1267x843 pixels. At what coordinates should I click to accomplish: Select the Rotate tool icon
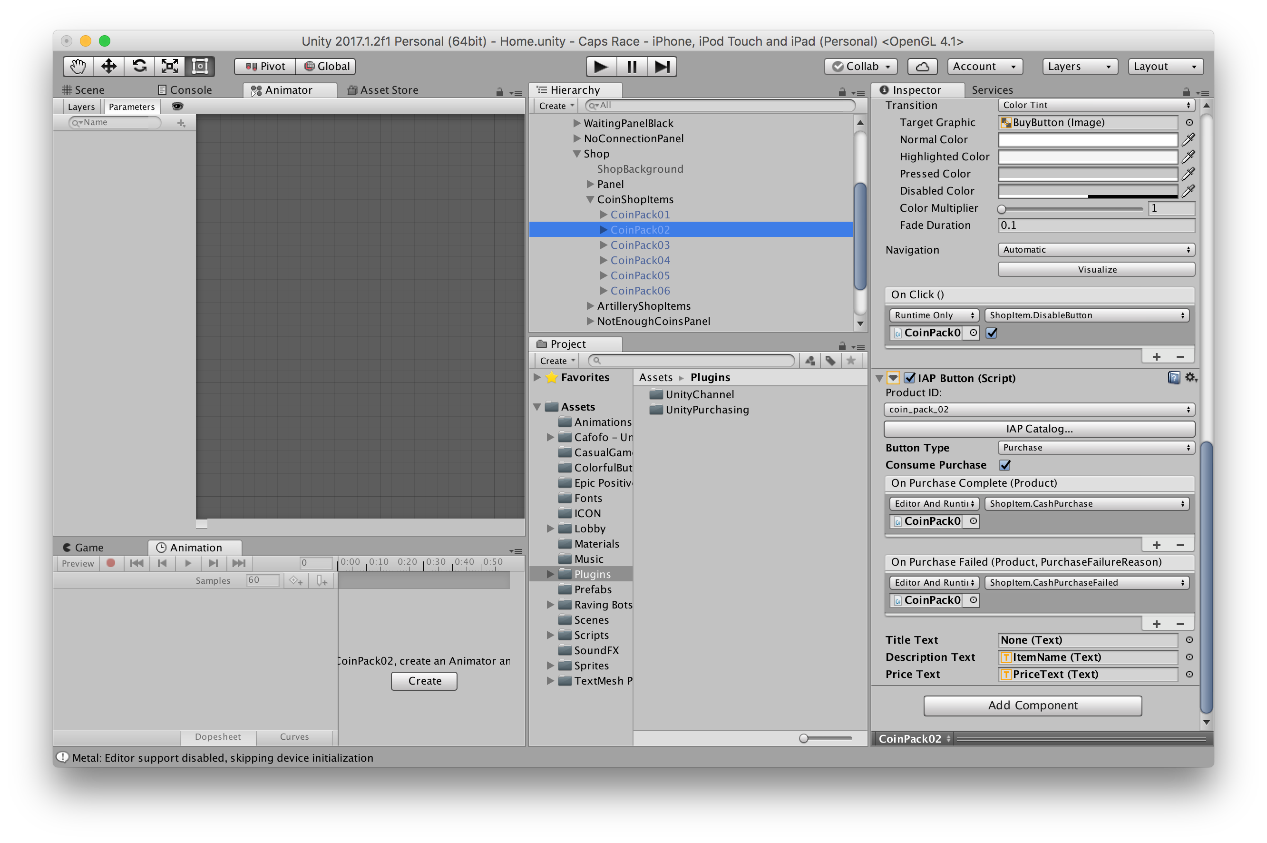point(140,66)
